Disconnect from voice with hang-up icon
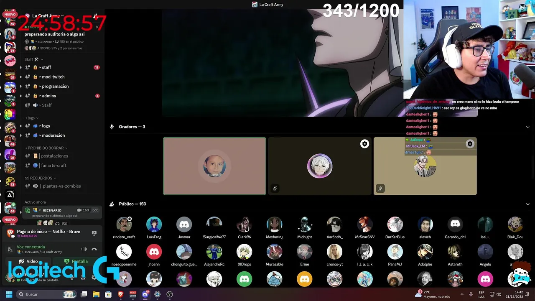Screen dimensions: 535x301 pyautogui.click(x=94, y=249)
